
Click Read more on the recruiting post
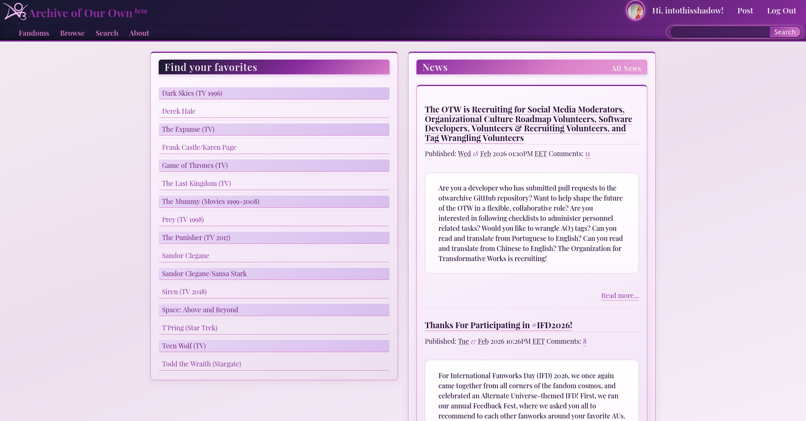pyautogui.click(x=620, y=295)
